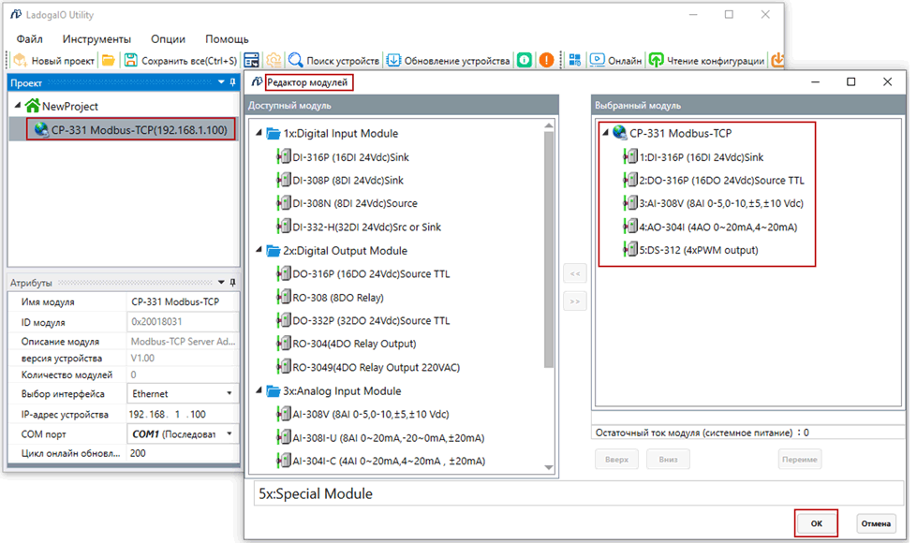Click the Имя модуля value field
Image resolution: width=917 pixels, height=543 pixels.
183,302
